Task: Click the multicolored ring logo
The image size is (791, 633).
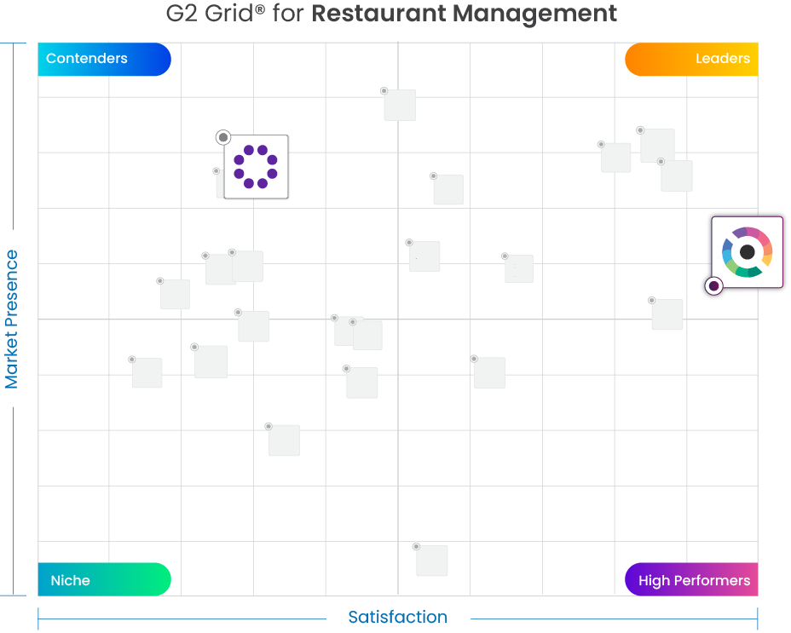Action: tap(747, 252)
